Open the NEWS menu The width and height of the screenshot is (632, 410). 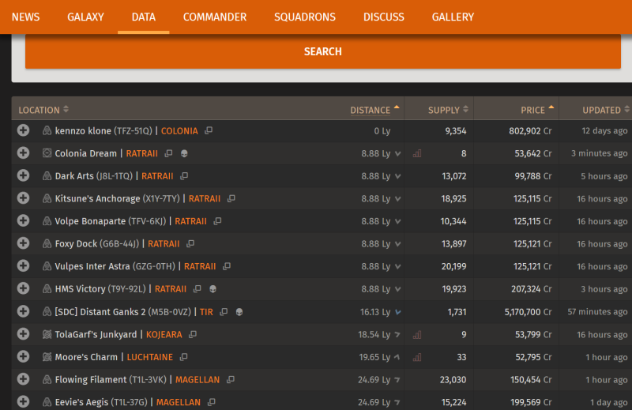[26, 17]
